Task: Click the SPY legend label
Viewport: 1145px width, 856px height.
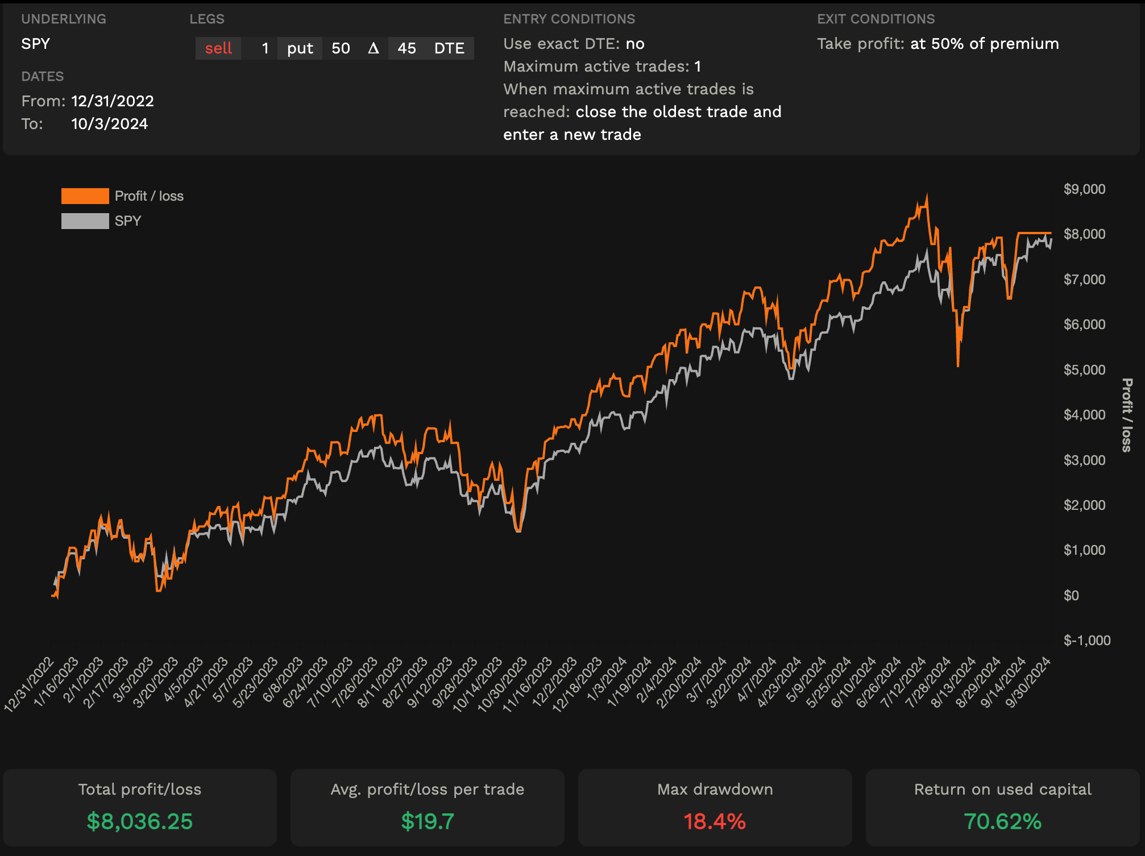Action: [x=127, y=221]
